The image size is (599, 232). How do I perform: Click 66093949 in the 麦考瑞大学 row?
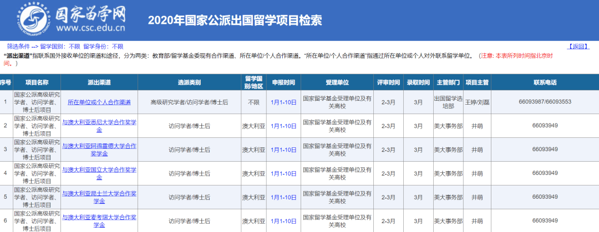545,220
